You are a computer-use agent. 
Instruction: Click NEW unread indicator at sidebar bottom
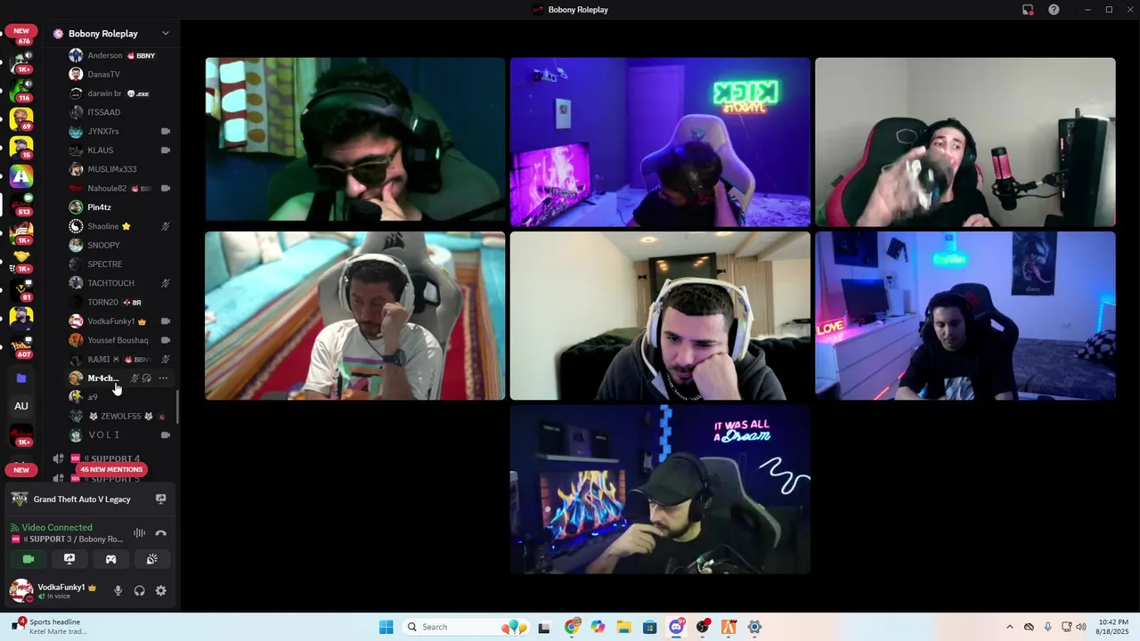21,469
